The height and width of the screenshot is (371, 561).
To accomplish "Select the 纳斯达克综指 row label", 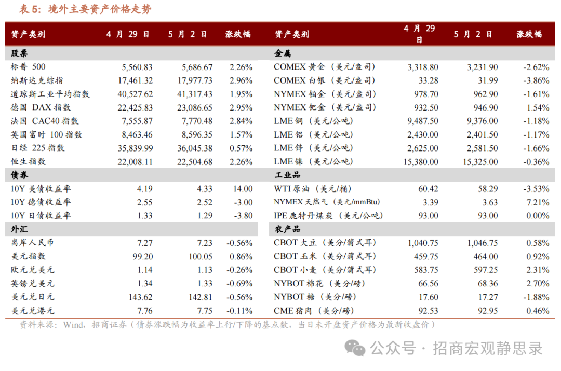I will click(37, 80).
